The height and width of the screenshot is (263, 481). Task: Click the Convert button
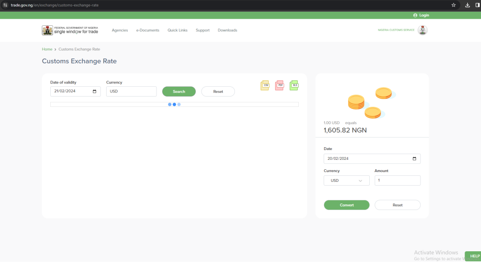coord(347,205)
